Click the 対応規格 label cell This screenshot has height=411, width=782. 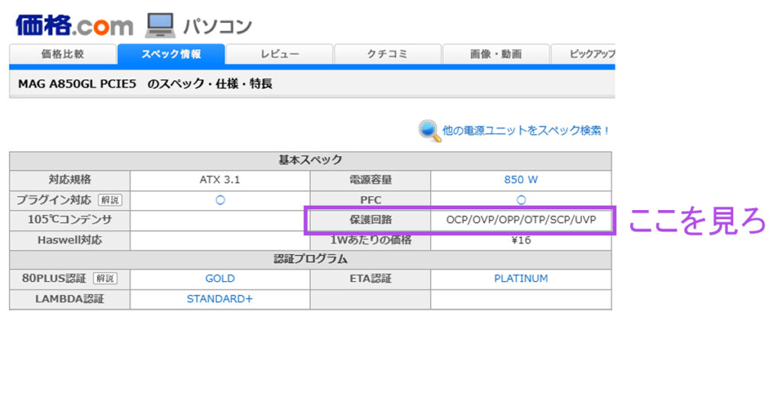pos(69,180)
